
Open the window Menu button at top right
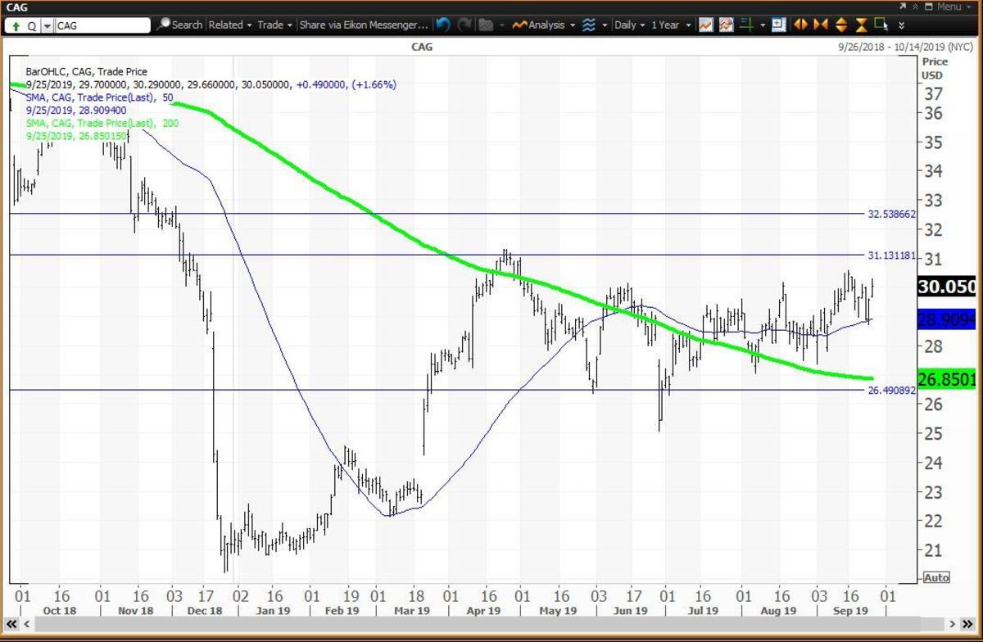[948, 7]
